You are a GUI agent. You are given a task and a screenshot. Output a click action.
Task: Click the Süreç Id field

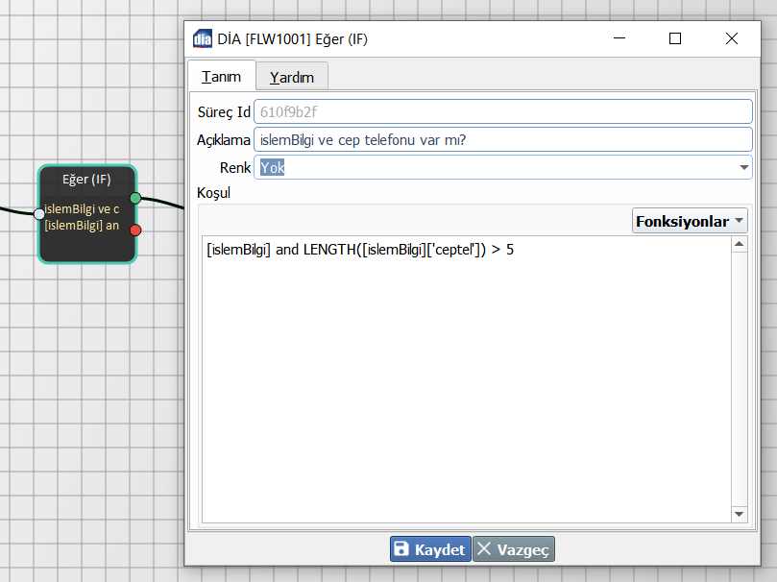point(503,112)
